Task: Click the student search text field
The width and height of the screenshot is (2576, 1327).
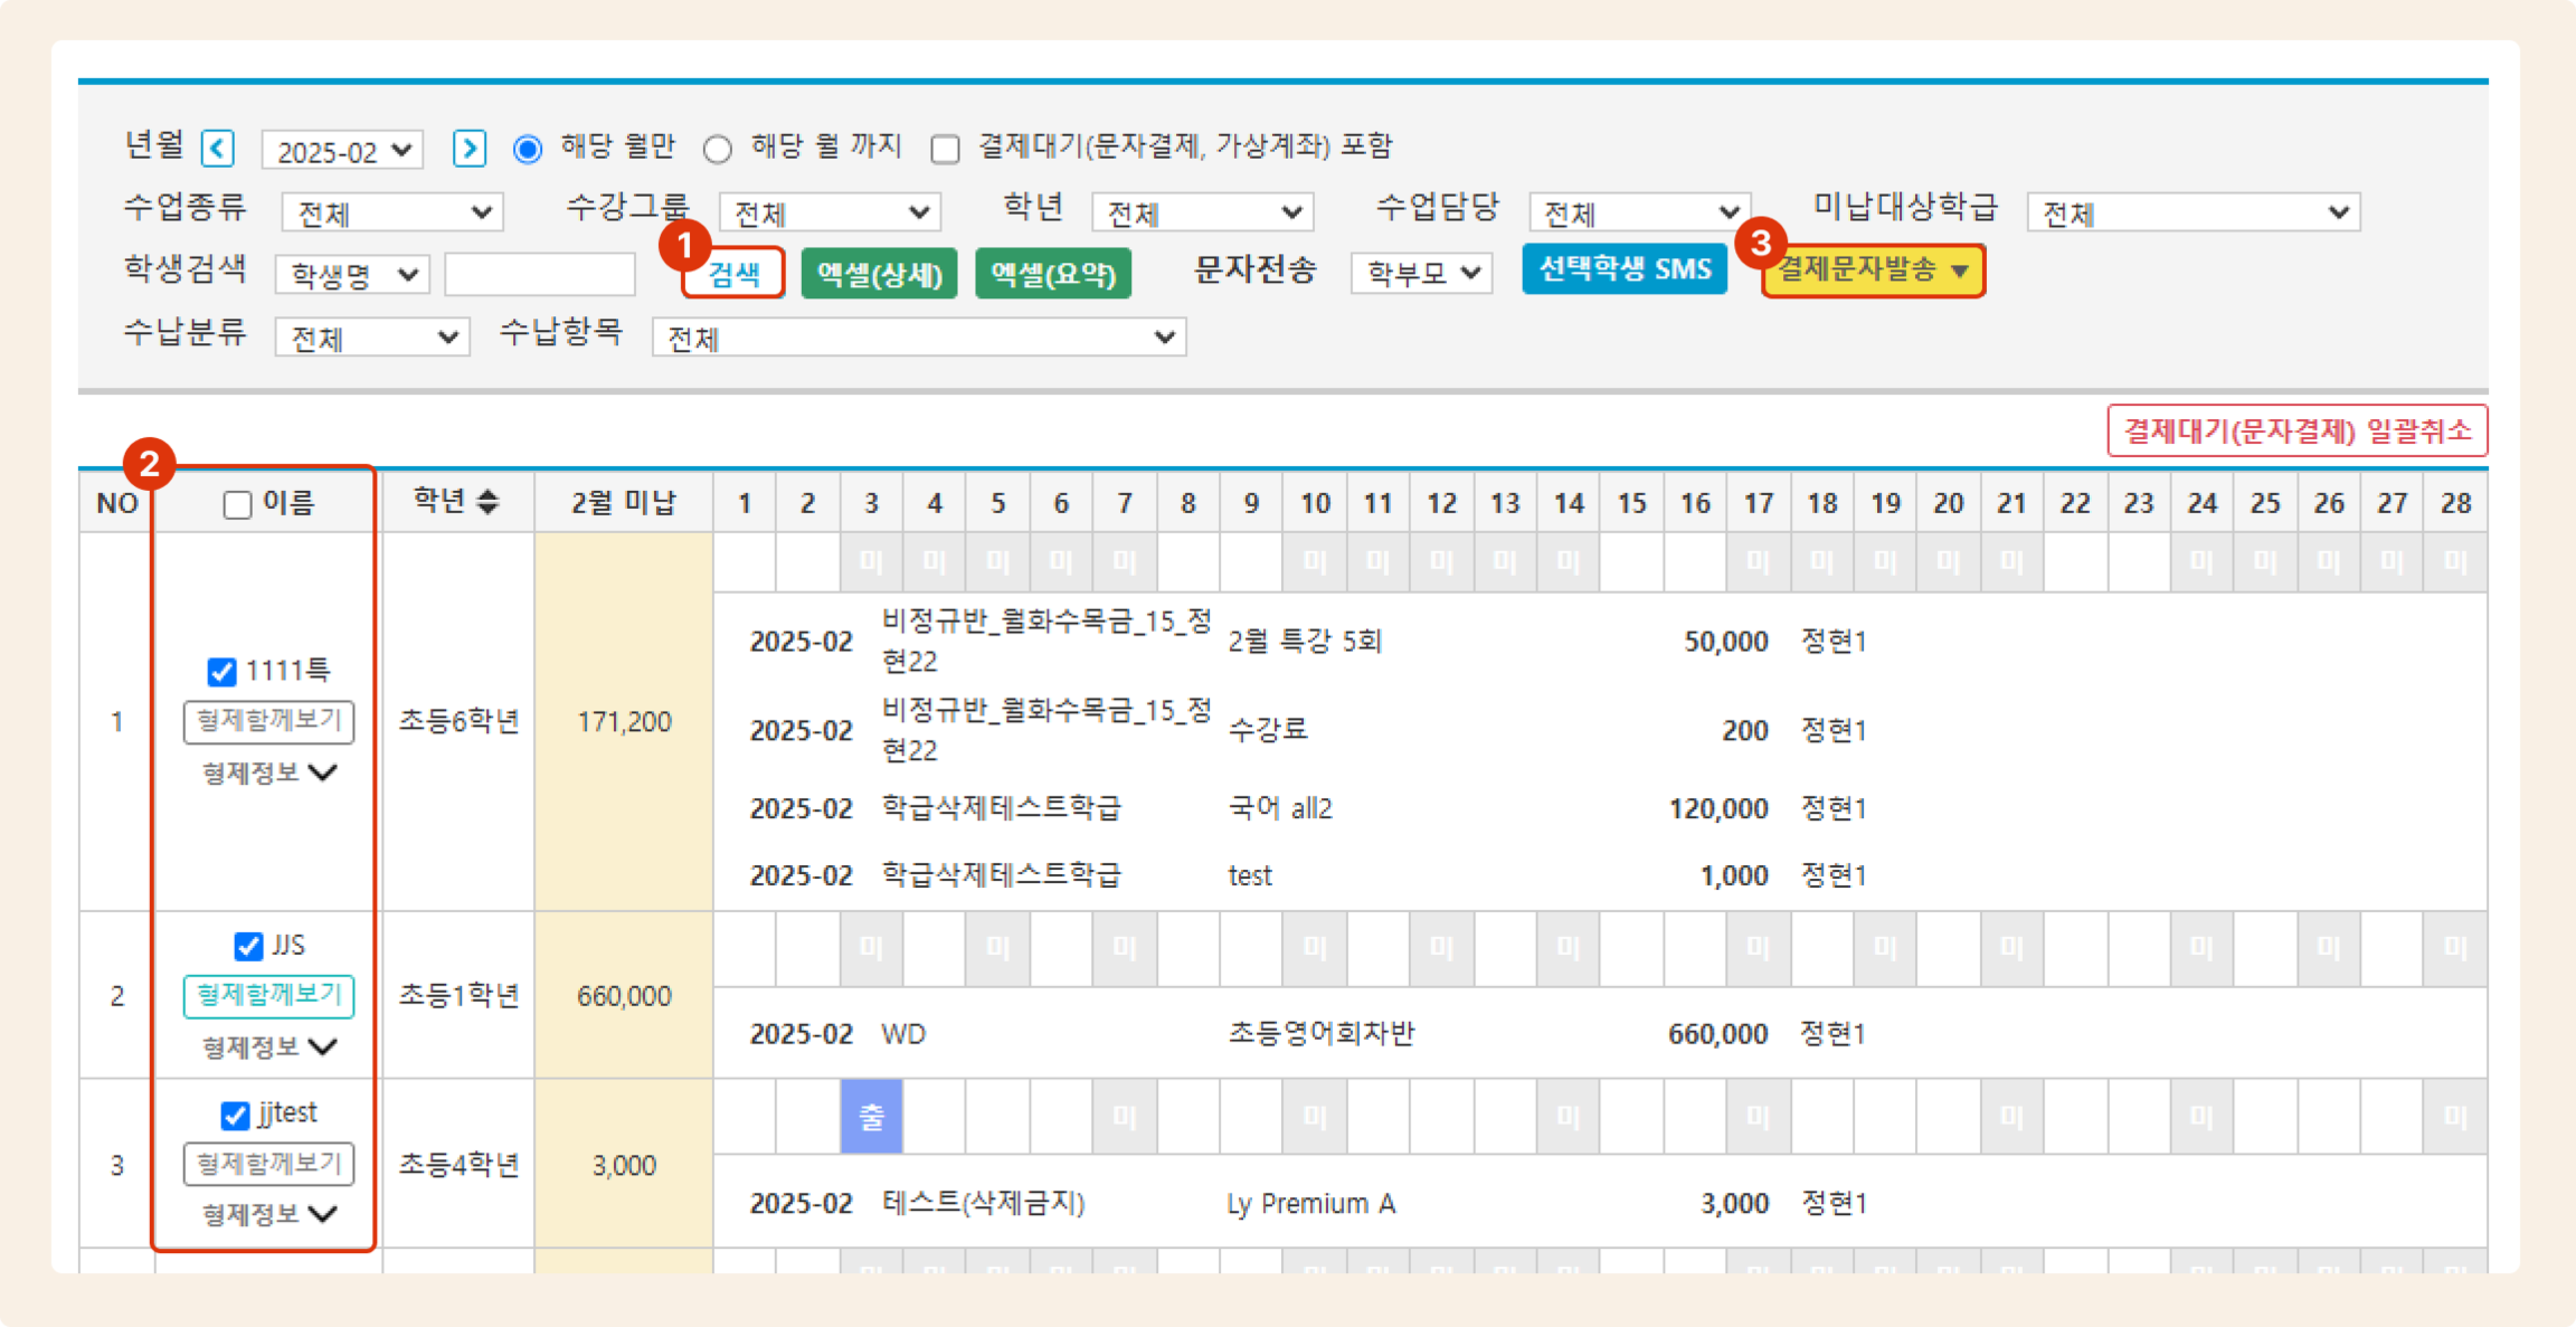Action: [x=539, y=274]
